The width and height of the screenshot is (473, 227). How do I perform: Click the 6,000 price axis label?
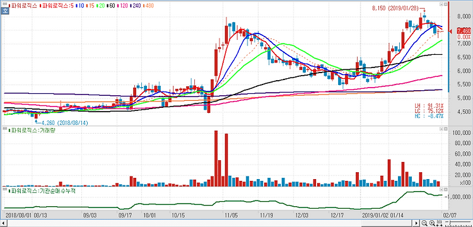[x=464, y=71]
